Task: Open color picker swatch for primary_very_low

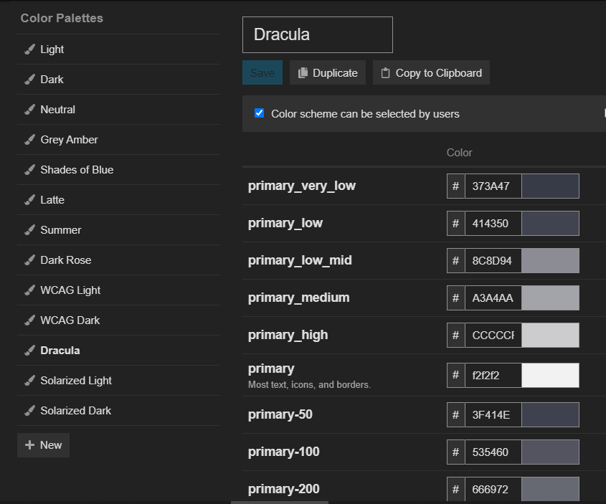Action: [x=550, y=186]
